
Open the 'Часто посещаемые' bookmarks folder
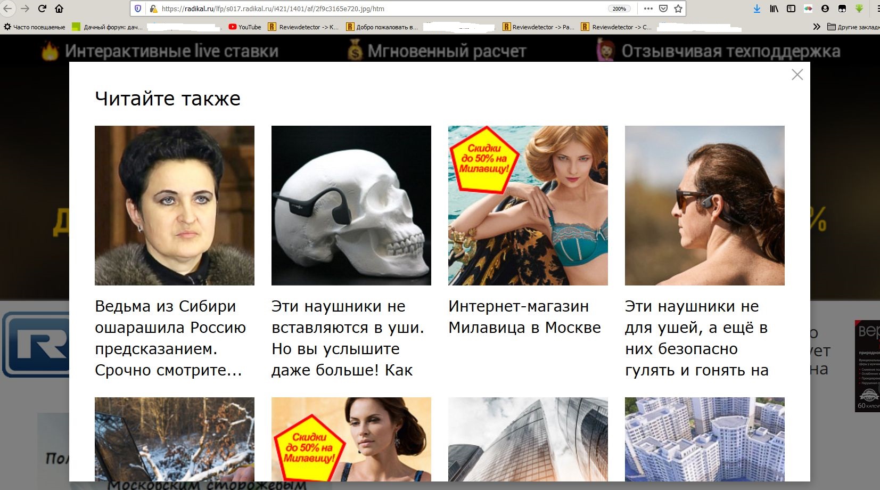click(35, 27)
